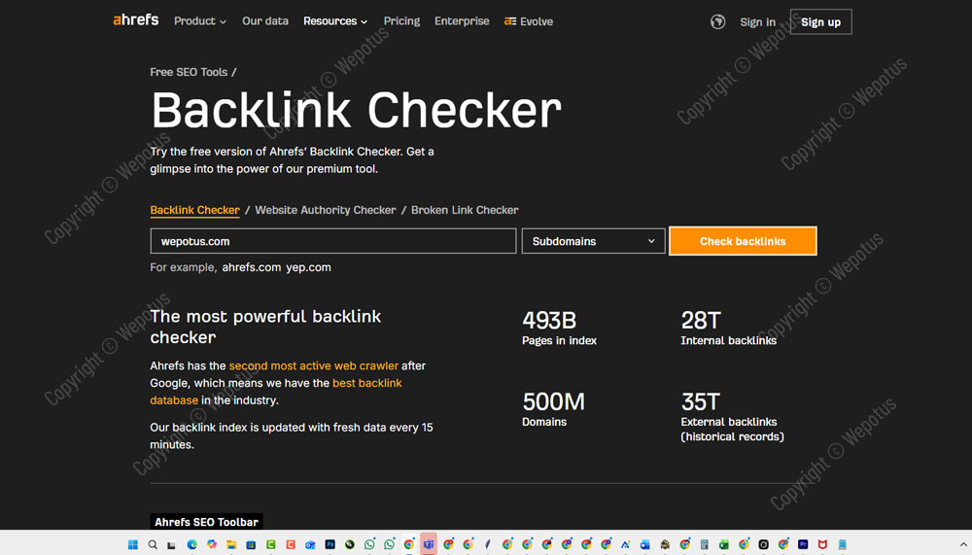Click the Check backlinks button
972x555 pixels.
(743, 241)
